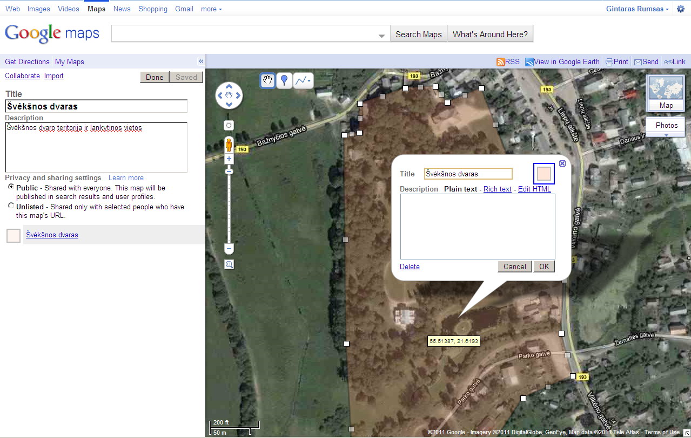Select the placemark marker tool
691x438 pixels.
click(285, 81)
